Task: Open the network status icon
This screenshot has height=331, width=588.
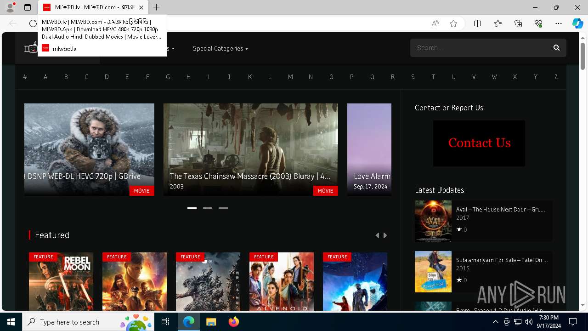Action: [x=518, y=322]
